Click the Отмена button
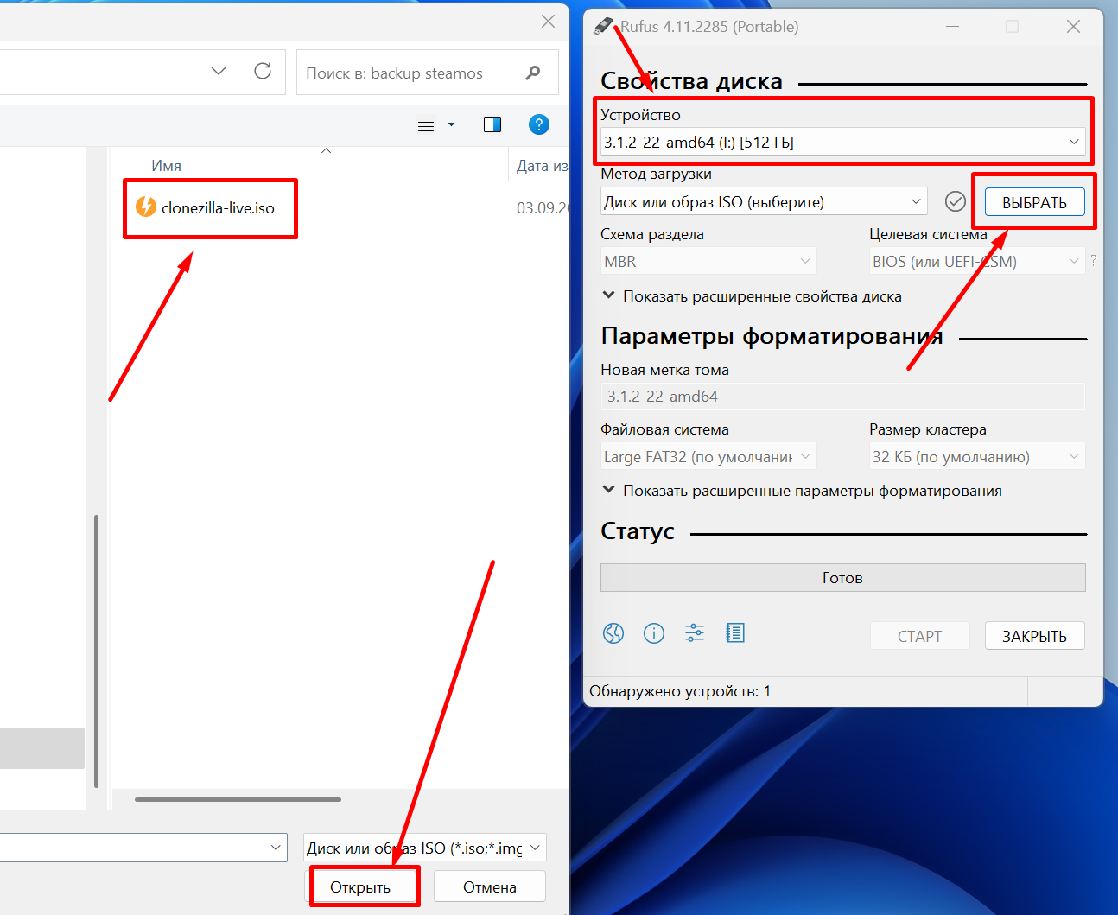 pyautogui.click(x=489, y=886)
